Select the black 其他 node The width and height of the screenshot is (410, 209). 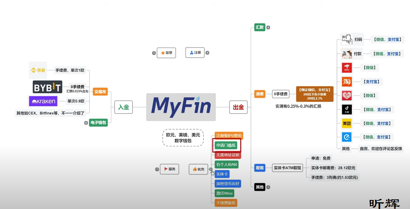[x=260, y=187]
